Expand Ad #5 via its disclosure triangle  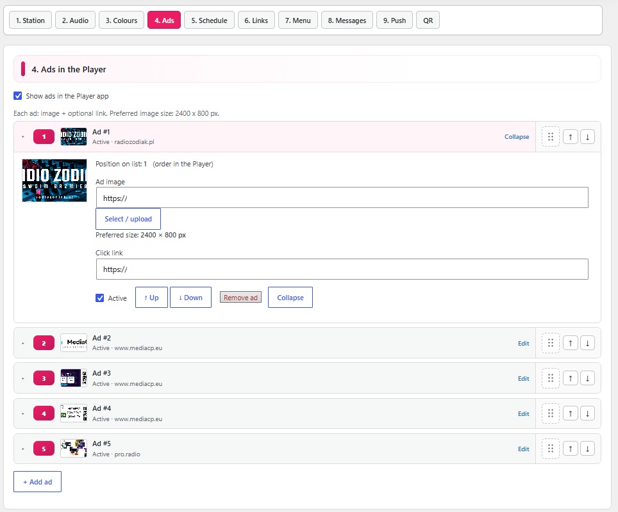coord(23,449)
